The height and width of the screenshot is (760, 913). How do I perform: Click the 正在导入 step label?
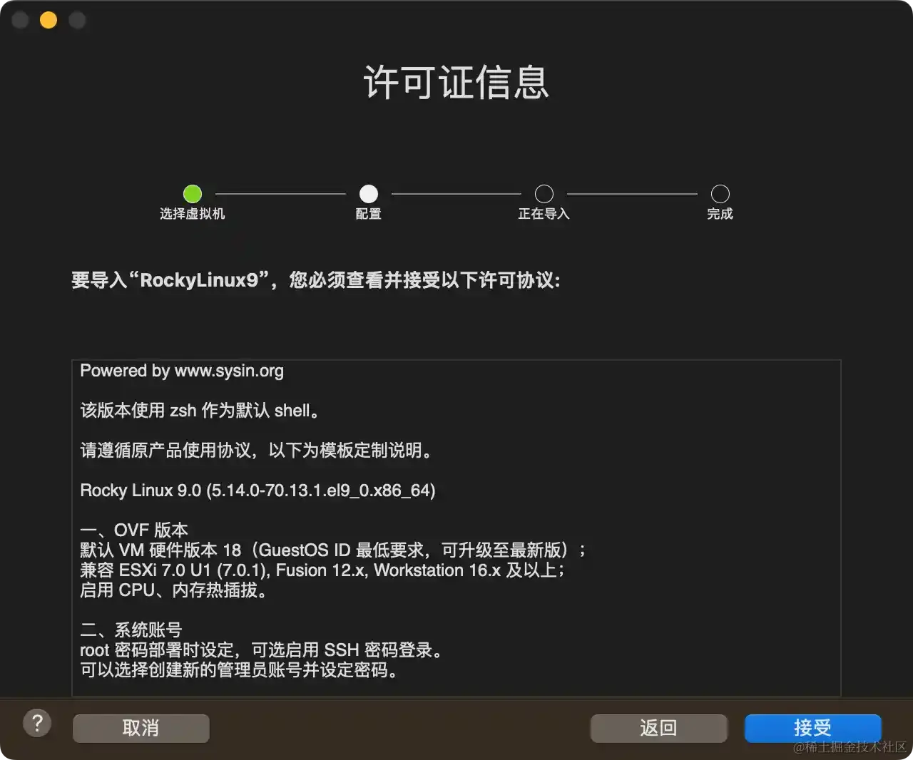(544, 214)
